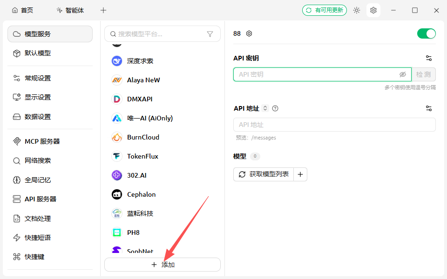Click 获取模型列表 button
Viewport: 447px width, 279px height.
[x=264, y=174]
